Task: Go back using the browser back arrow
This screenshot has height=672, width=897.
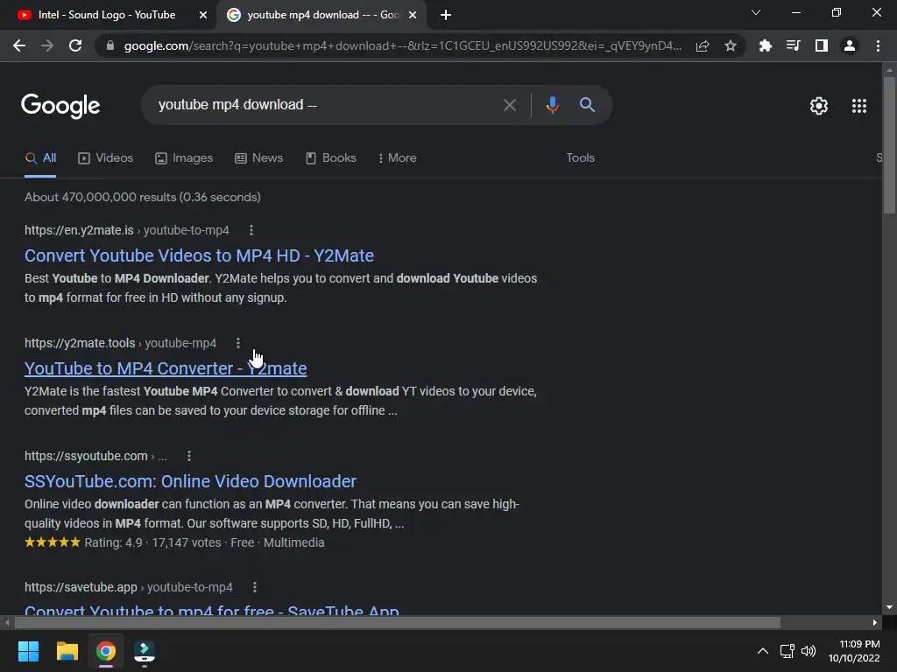Action: pyautogui.click(x=19, y=45)
